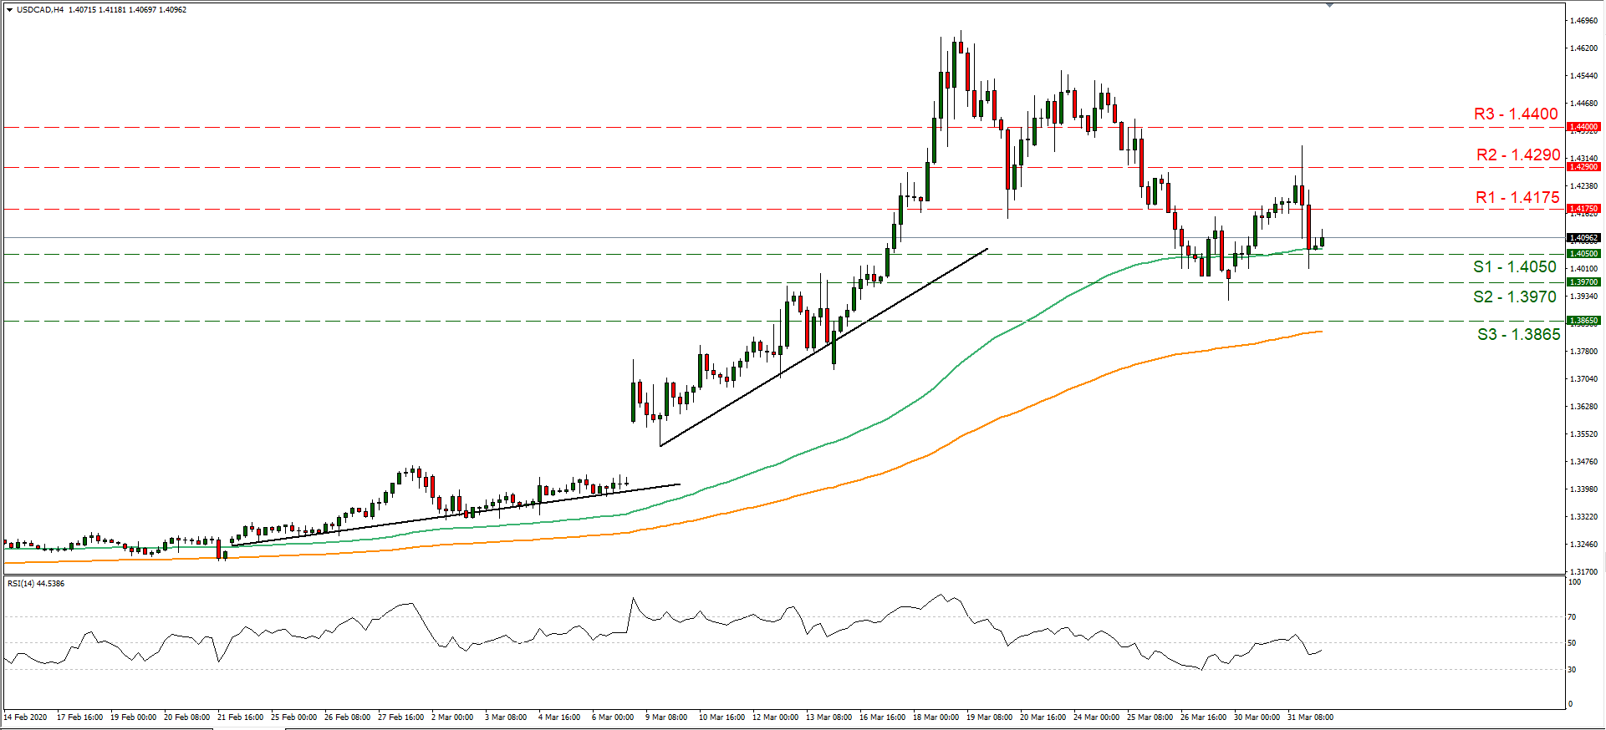Click the 2 Mar 00:00 date label

pos(452,717)
